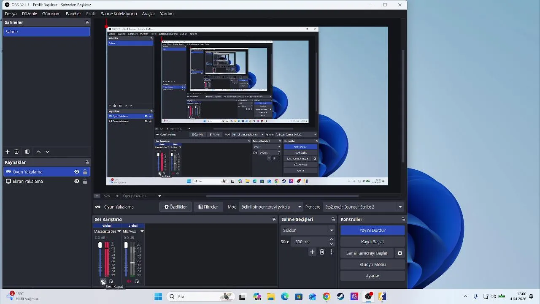The image size is (540, 304).
Task: Click the OBS Studio taskbar icon
Action: click(368, 297)
